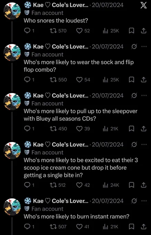Image resolution: width=151 pixels, height=235 pixels.
Task: Share the 'Who snores the loudest?' post
Action: tap(143, 31)
